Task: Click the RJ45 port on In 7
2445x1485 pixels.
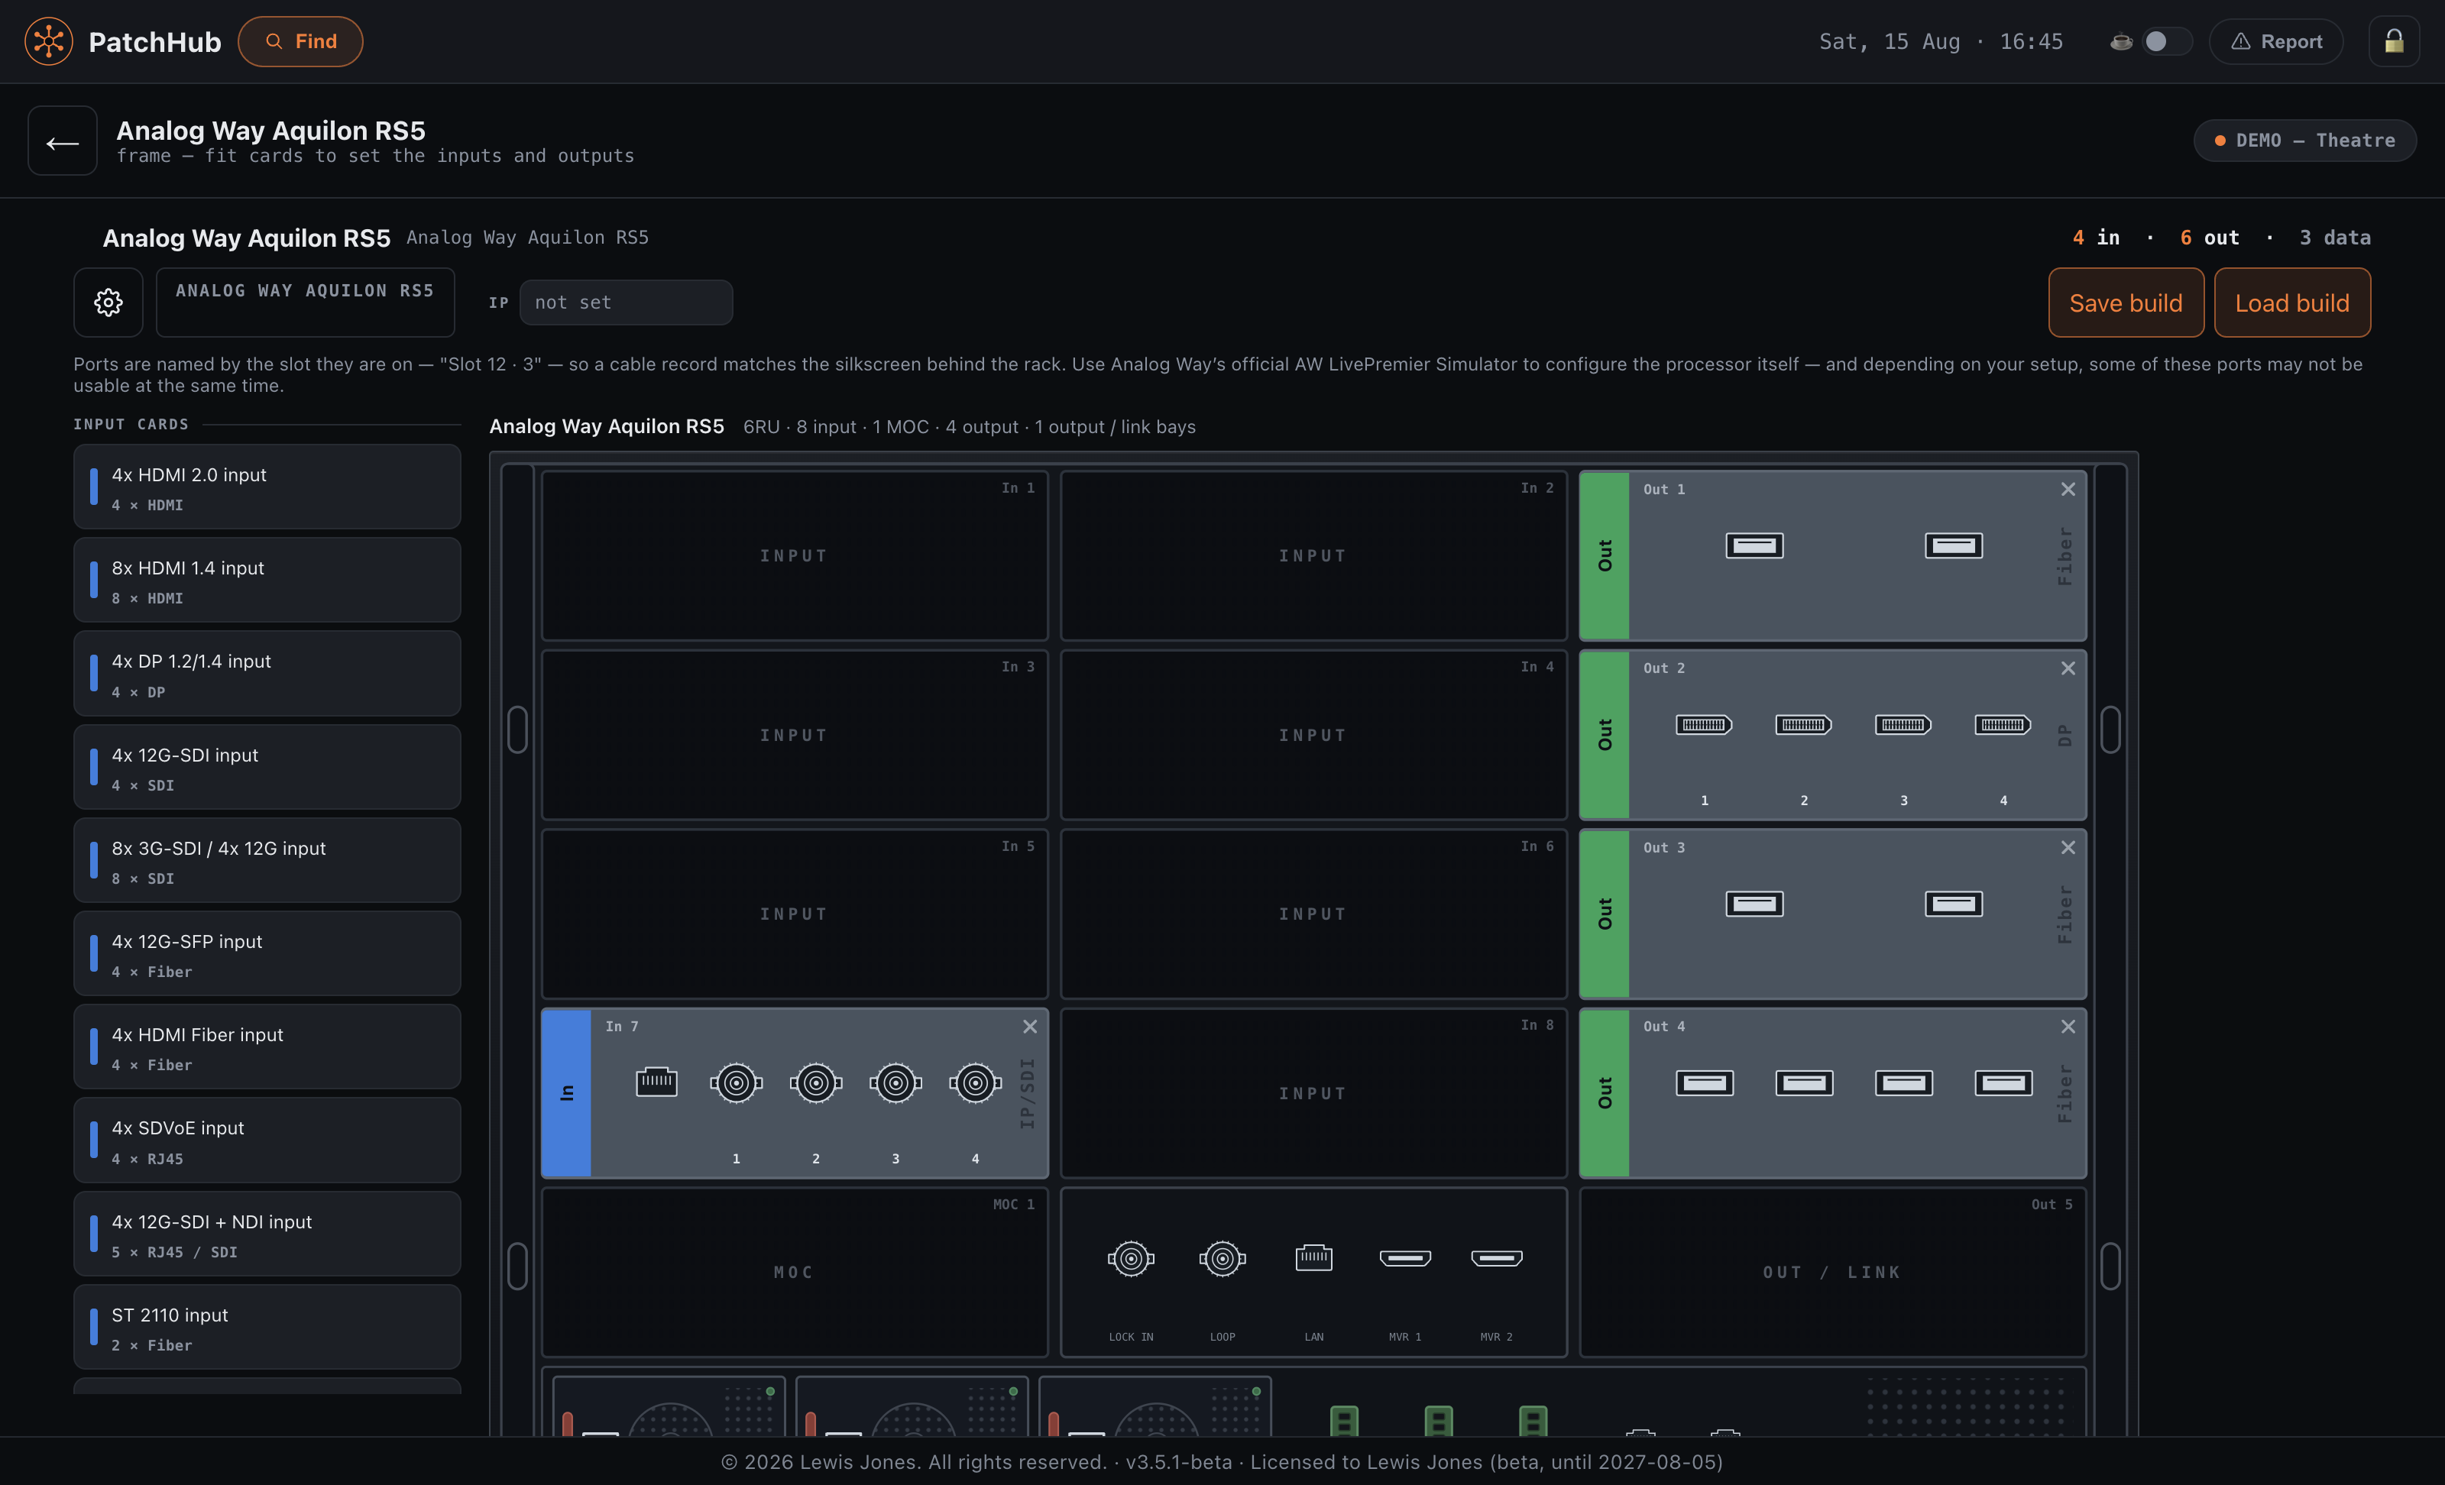Action: pos(656,1082)
